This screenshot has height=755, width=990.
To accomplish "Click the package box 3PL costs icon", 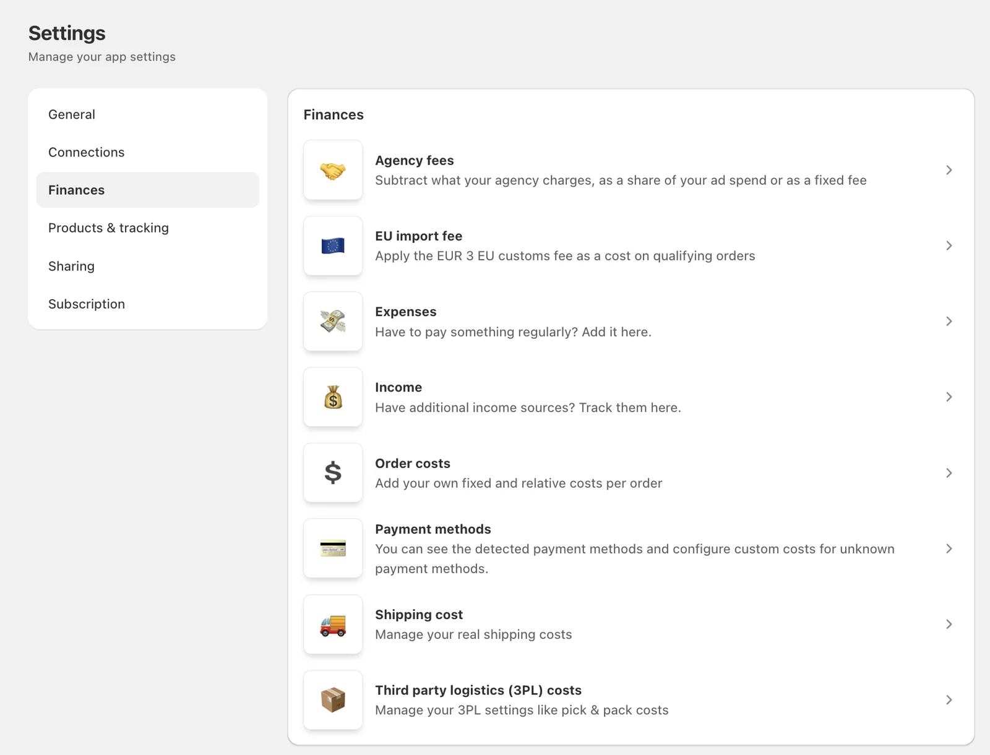I will pos(333,700).
